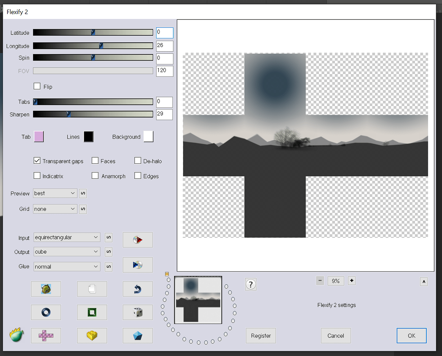
Task: Click the small preview thumbnail
Action: [198, 300]
